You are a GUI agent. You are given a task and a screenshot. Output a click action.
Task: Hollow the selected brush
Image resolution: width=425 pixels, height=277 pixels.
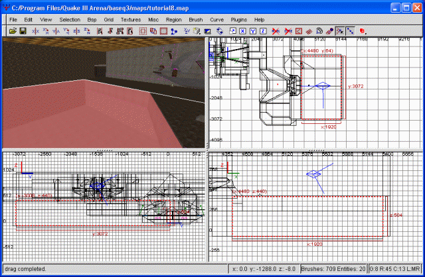click(x=163, y=31)
